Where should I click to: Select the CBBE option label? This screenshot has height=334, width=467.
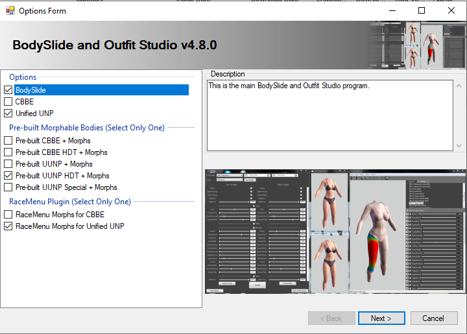25,102
